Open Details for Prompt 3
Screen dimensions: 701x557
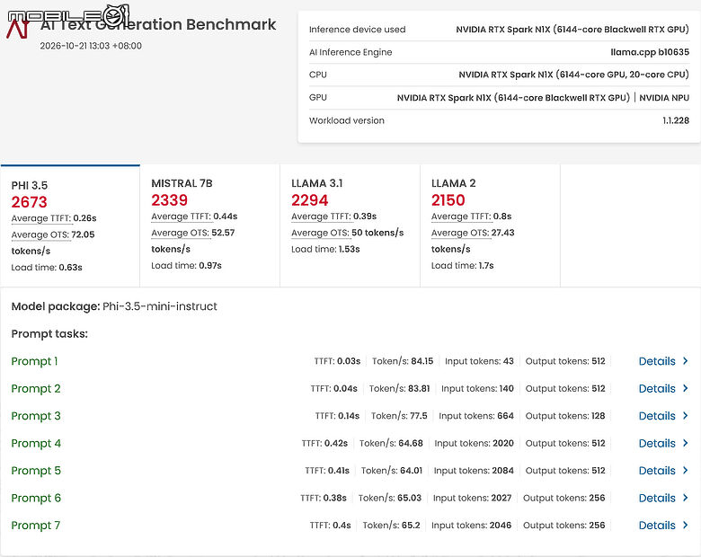(657, 416)
